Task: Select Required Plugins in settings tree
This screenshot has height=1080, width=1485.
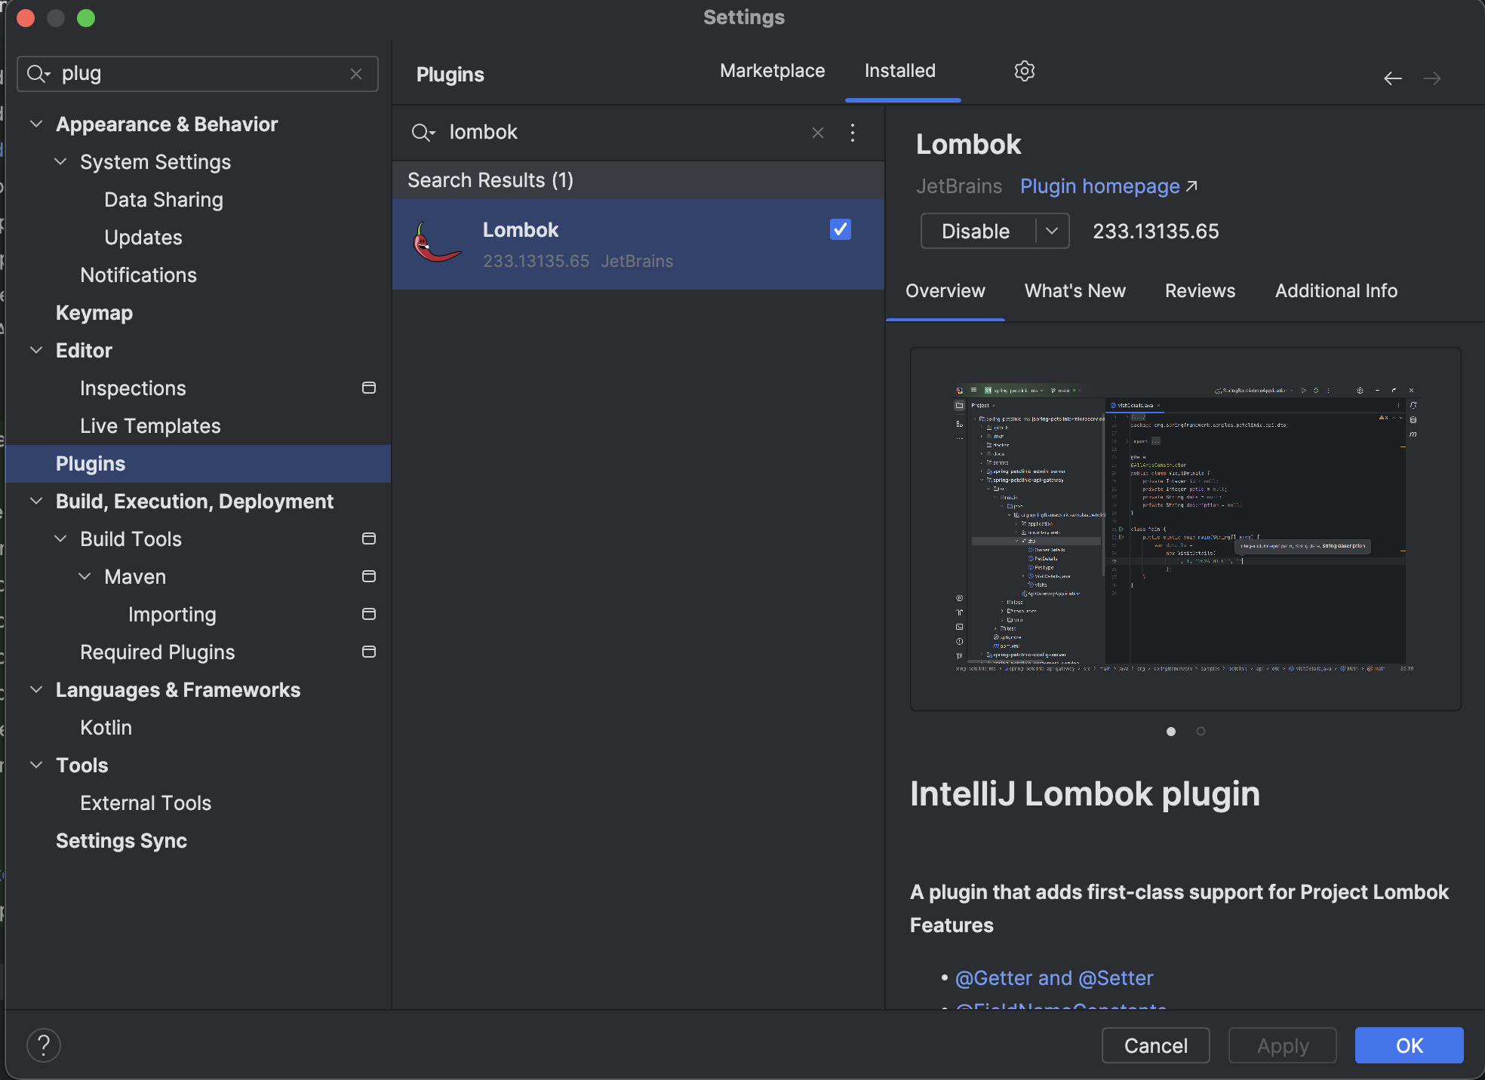Action: tap(157, 652)
